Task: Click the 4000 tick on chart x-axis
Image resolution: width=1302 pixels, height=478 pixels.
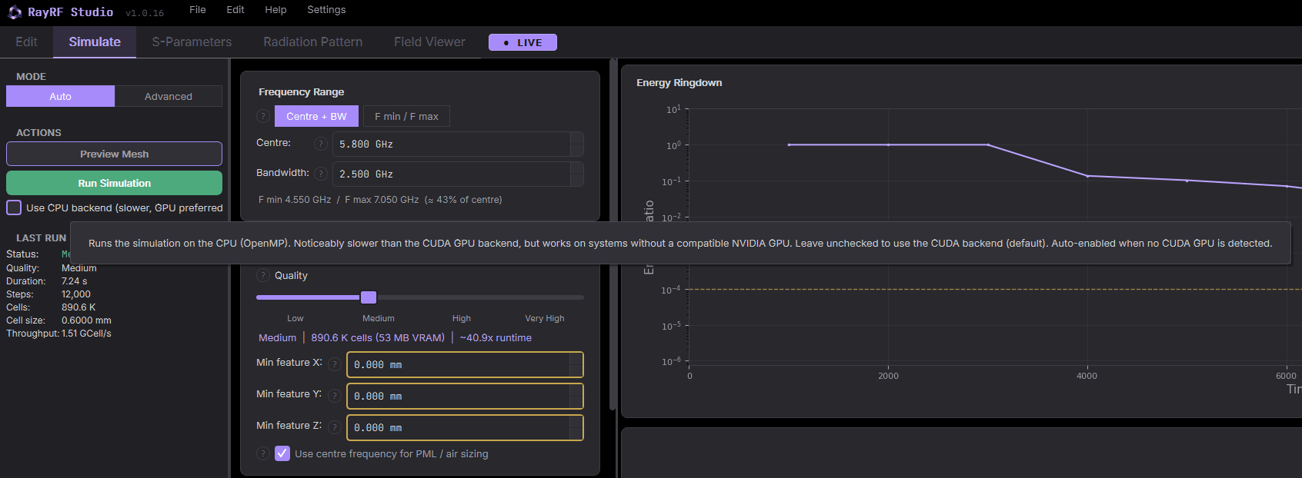Action: point(1087,376)
